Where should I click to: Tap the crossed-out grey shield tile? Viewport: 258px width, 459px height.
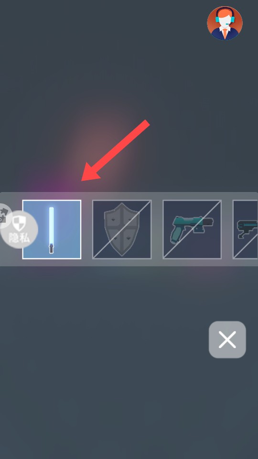(x=122, y=229)
